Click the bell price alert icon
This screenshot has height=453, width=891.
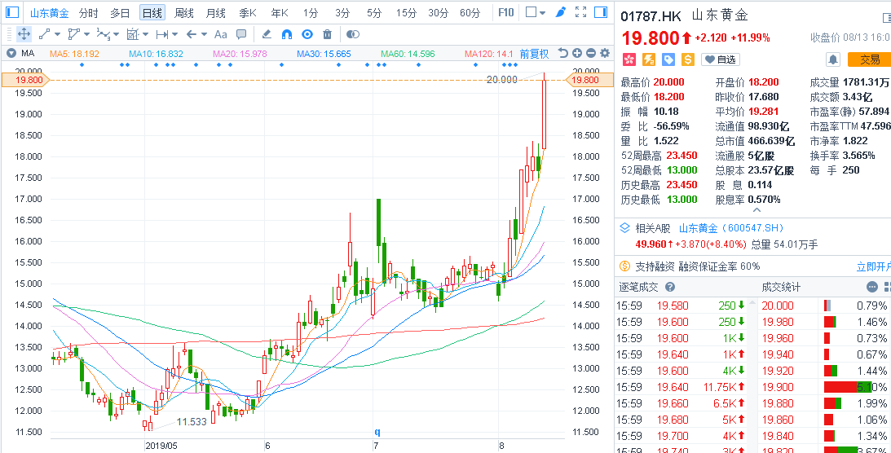(832, 59)
